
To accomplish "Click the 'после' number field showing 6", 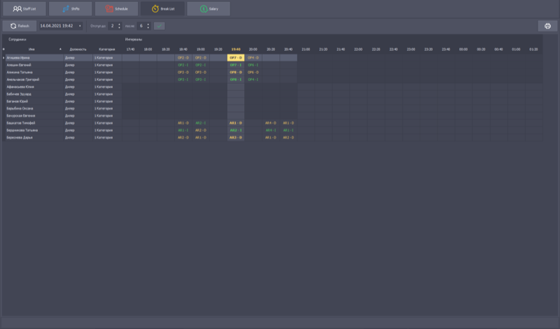I will click(141, 26).
